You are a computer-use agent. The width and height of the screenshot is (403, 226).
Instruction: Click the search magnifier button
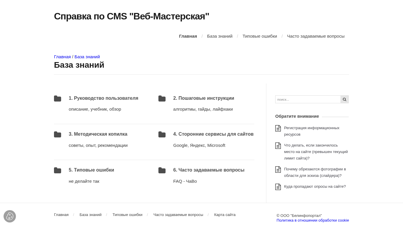345,99
